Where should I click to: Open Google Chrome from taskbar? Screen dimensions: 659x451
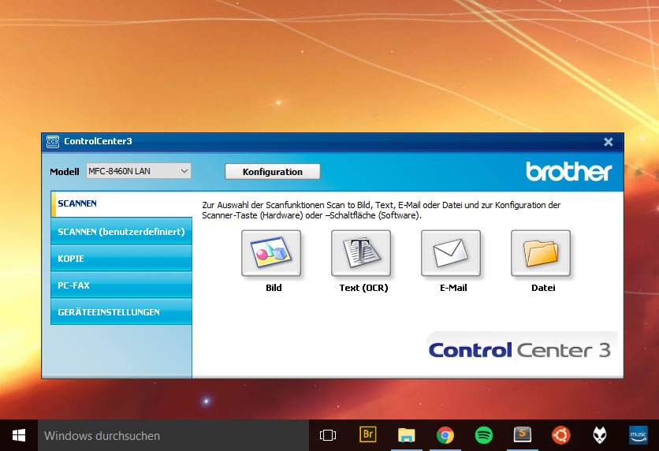[445, 435]
